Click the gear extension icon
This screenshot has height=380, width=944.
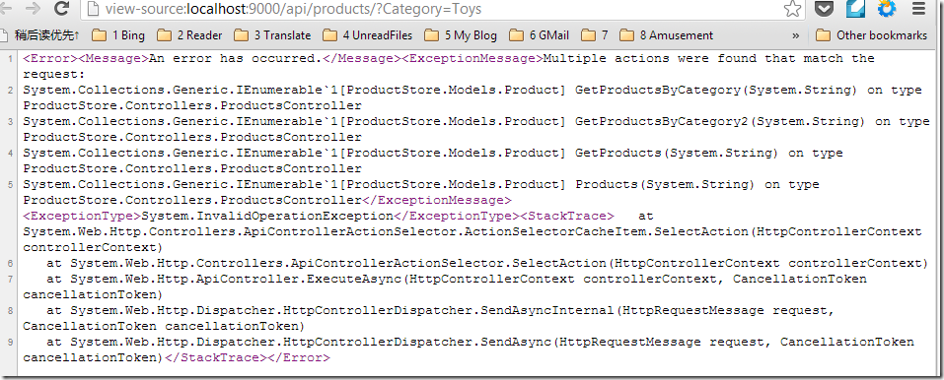point(887,9)
